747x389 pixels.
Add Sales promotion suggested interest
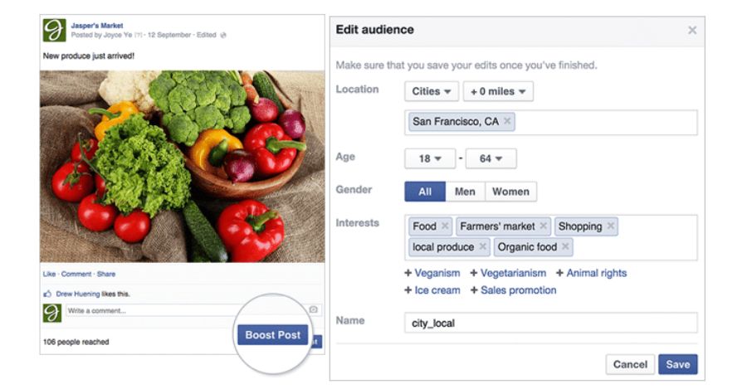(x=513, y=290)
